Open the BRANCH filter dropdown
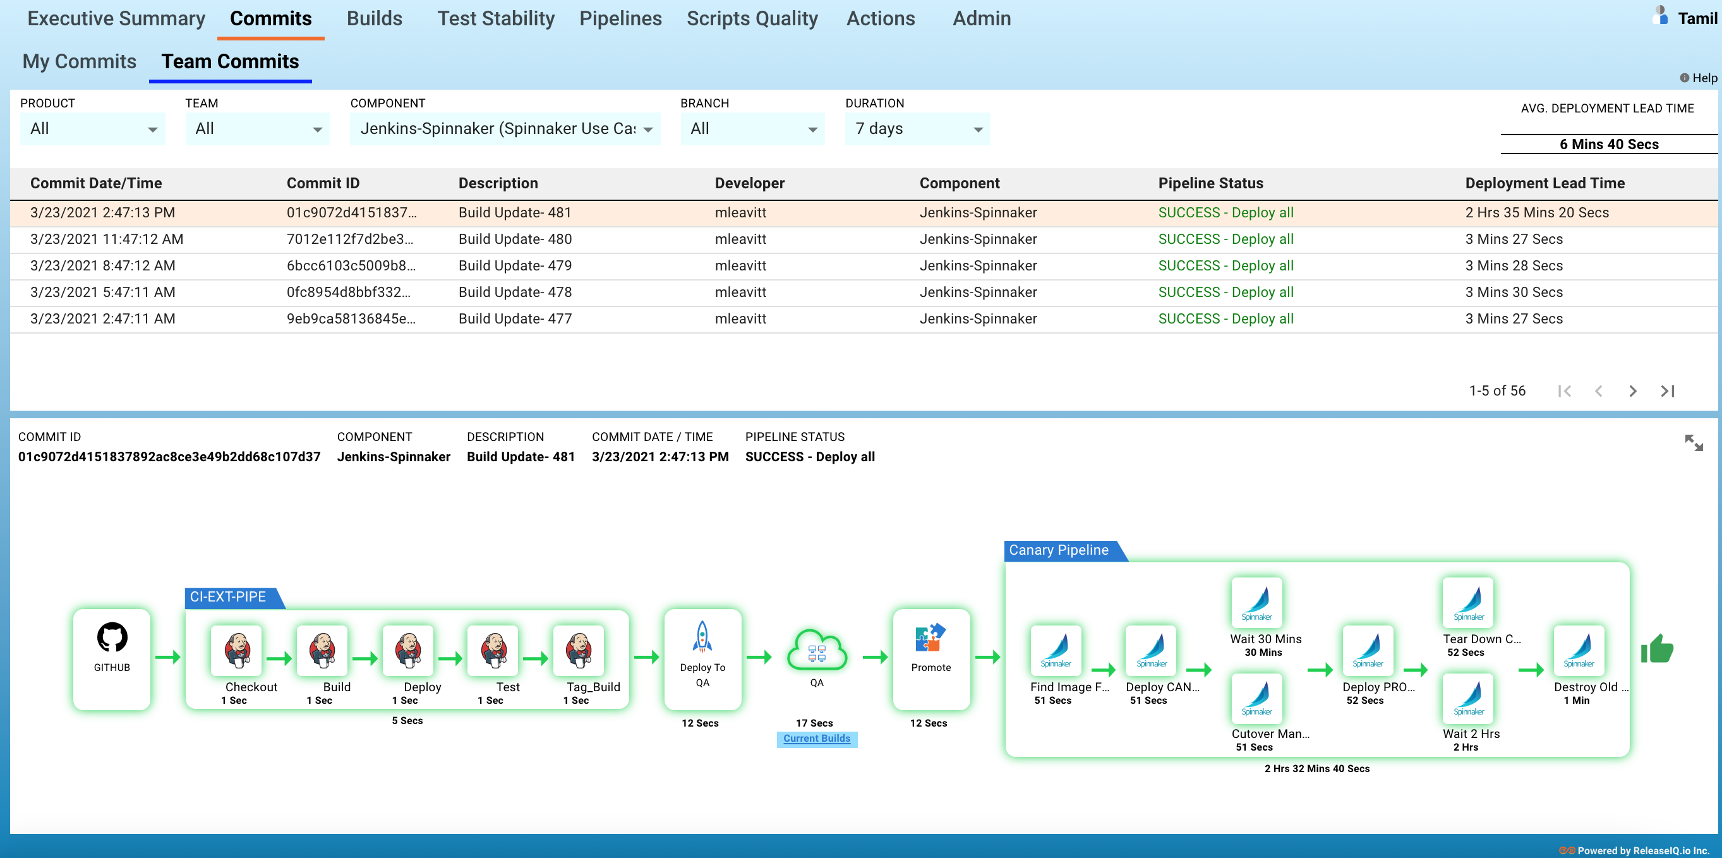This screenshot has height=858, width=1722. (752, 129)
